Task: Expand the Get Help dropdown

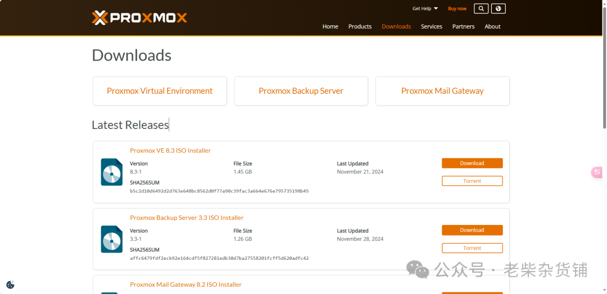Action: point(425,8)
